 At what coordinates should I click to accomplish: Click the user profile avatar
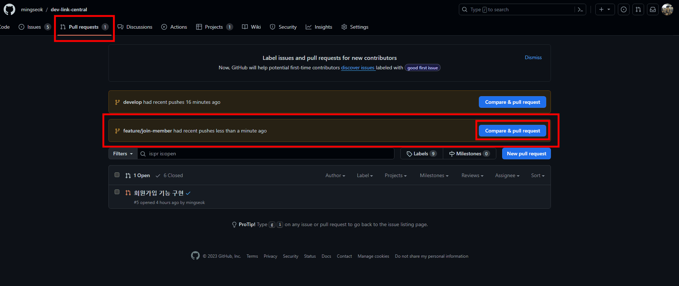click(x=667, y=9)
